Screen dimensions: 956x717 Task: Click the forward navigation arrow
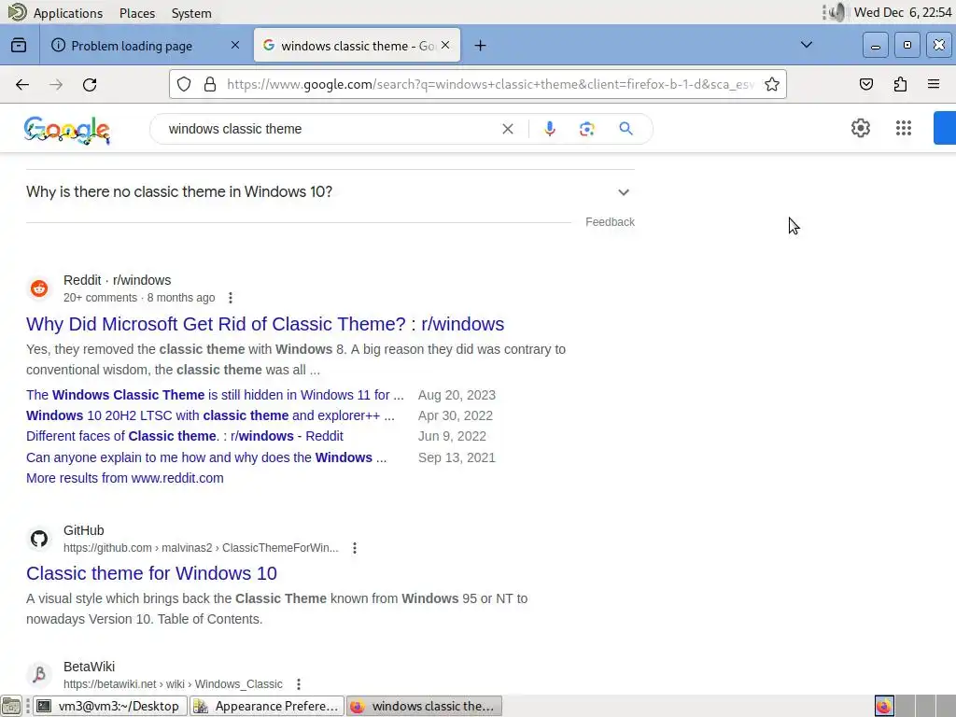(56, 85)
